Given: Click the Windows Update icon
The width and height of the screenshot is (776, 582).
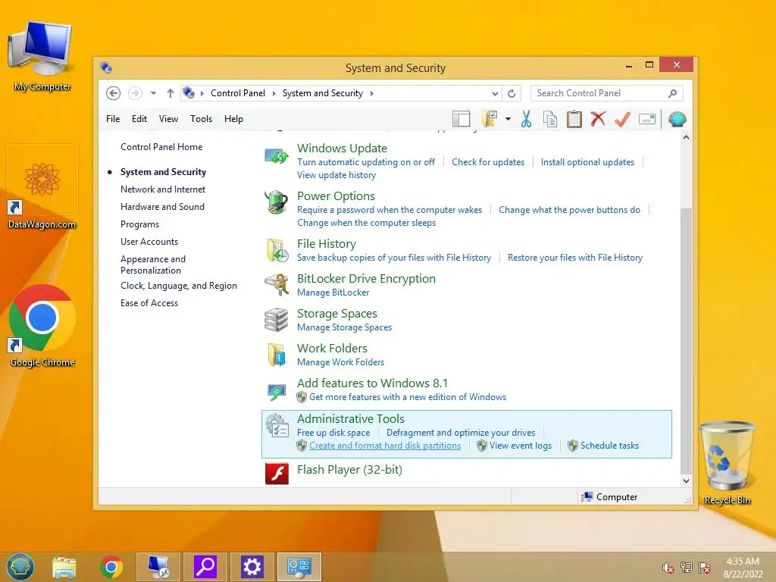Looking at the screenshot, I should pyautogui.click(x=276, y=156).
